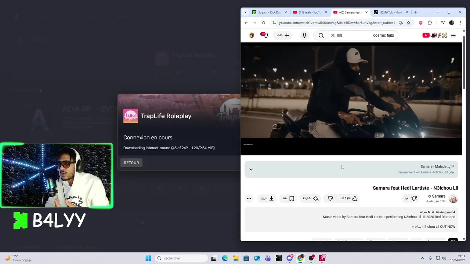Open subscription notification bell dropdown
Viewport: 470px width, 264px height.
point(411,198)
